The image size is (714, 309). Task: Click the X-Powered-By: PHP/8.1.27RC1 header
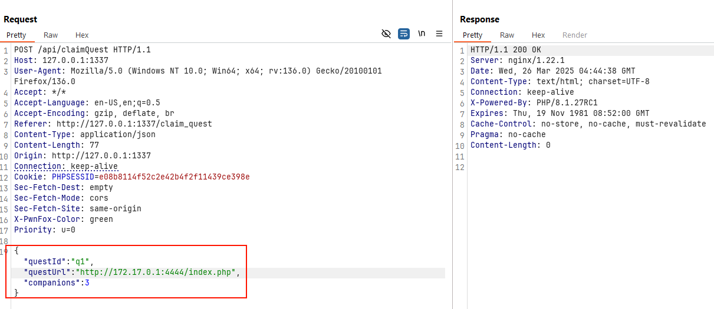[x=534, y=103]
